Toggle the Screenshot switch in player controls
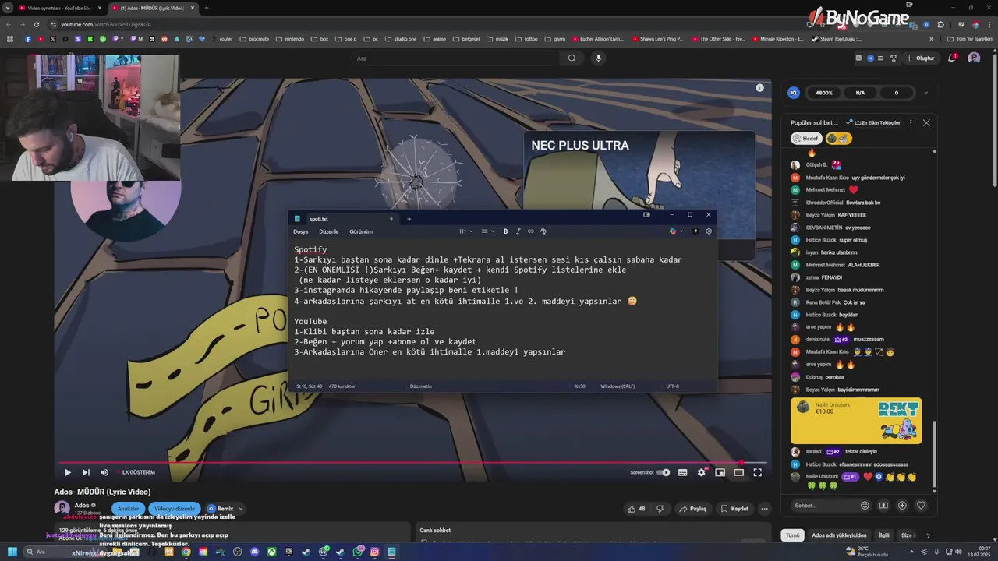The image size is (998, 561). click(664, 472)
